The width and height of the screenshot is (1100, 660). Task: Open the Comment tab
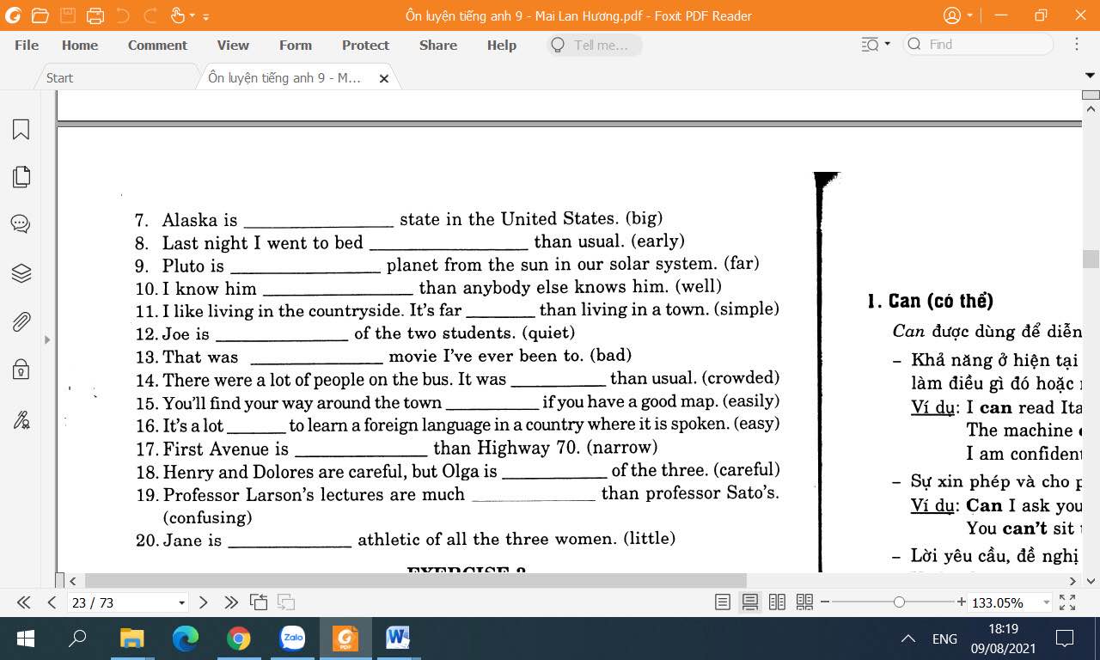(x=157, y=45)
